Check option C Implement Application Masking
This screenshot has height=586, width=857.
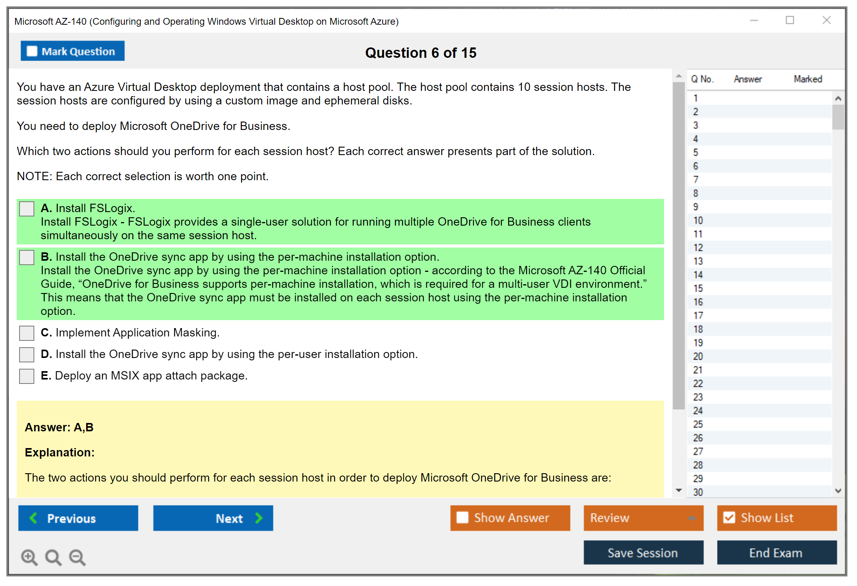pyautogui.click(x=27, y=333)
